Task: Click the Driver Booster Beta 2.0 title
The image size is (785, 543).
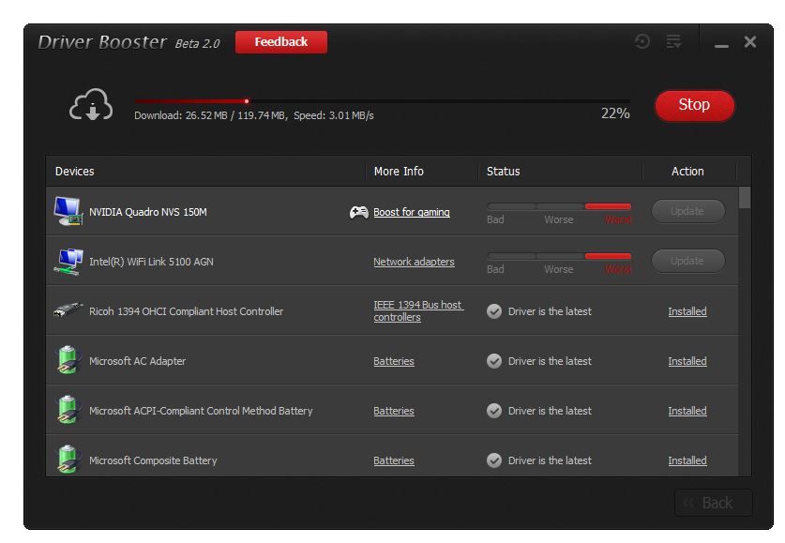Action: 129,42
